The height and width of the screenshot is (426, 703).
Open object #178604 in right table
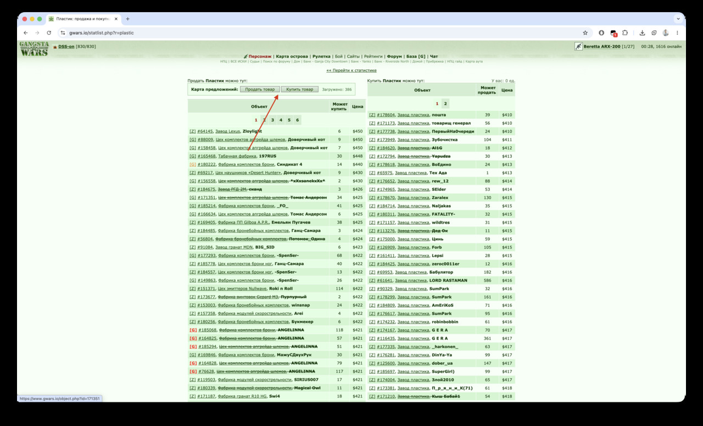point(386,115)
